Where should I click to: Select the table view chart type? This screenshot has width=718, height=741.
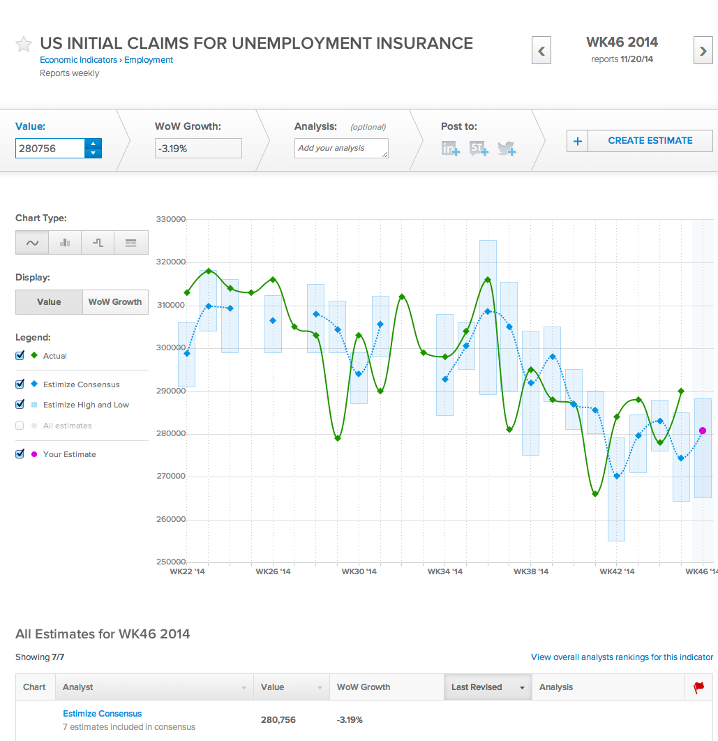pyautogui.click(x=130, y=242)
